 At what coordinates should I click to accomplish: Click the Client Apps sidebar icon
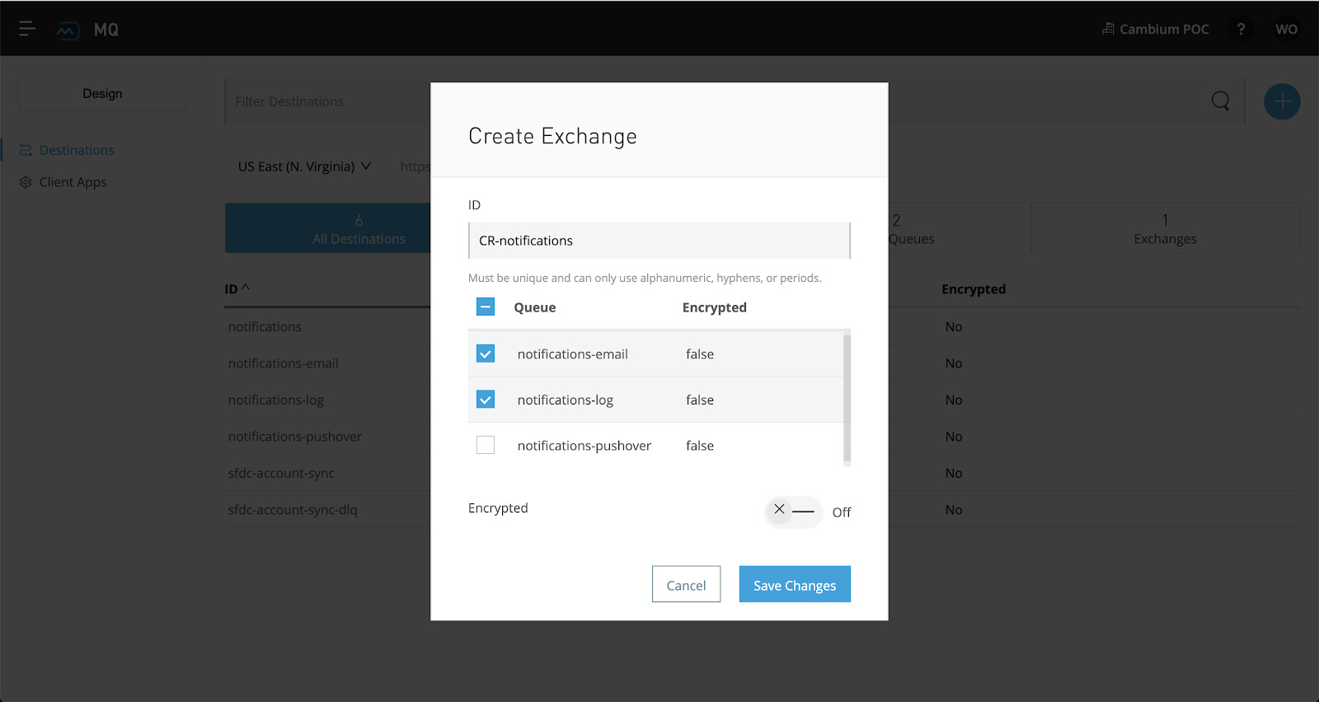[x=26, y=182]
